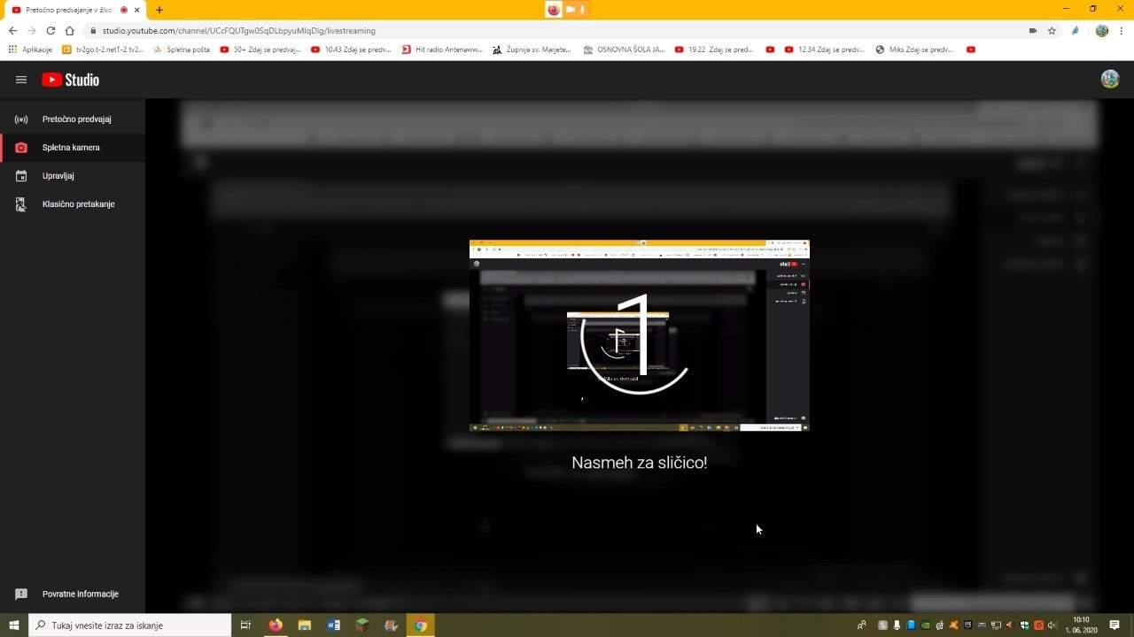Open the volume control in system tray
This screenshot has height=637, width=1134.
pyautogui.click(x=1052, y=625)
